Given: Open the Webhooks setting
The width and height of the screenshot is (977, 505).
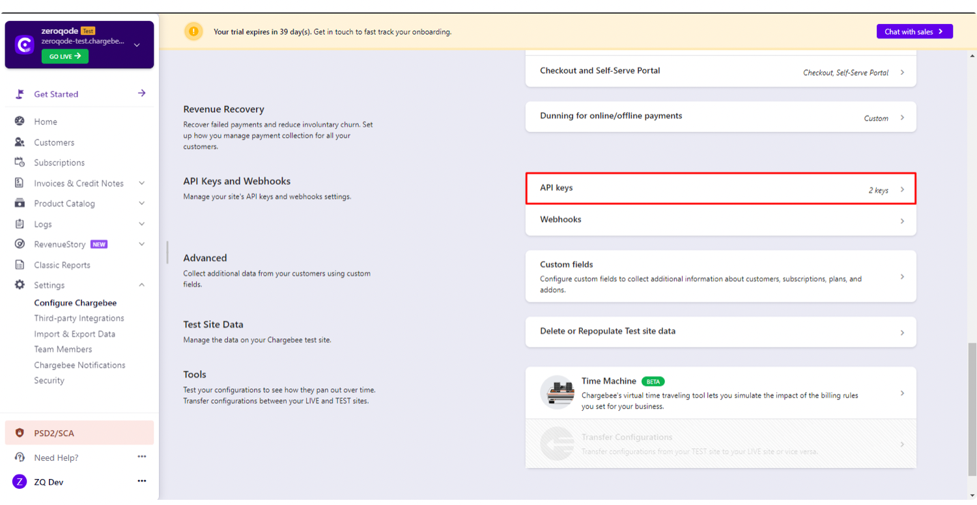Looking at the screenshot, I should [x=720, y=220].
